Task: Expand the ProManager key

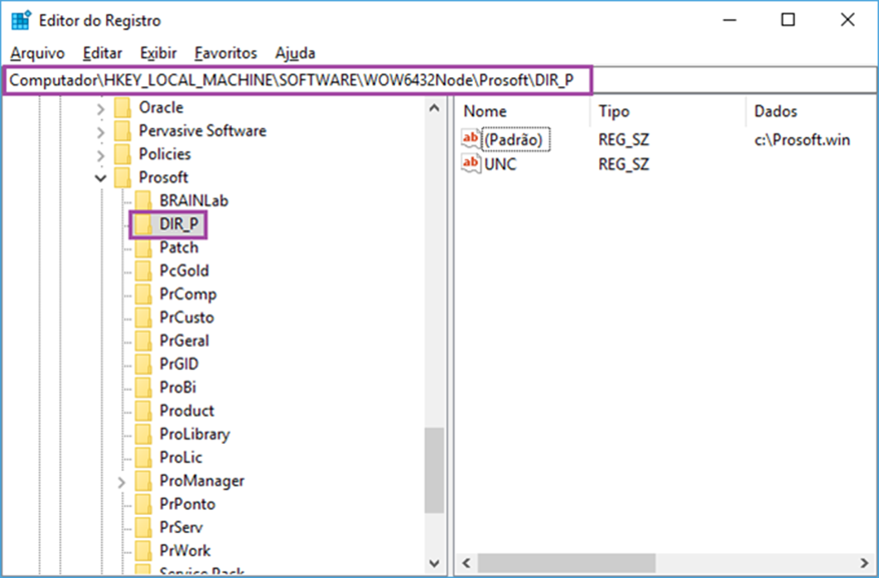Action: point(122,482)
